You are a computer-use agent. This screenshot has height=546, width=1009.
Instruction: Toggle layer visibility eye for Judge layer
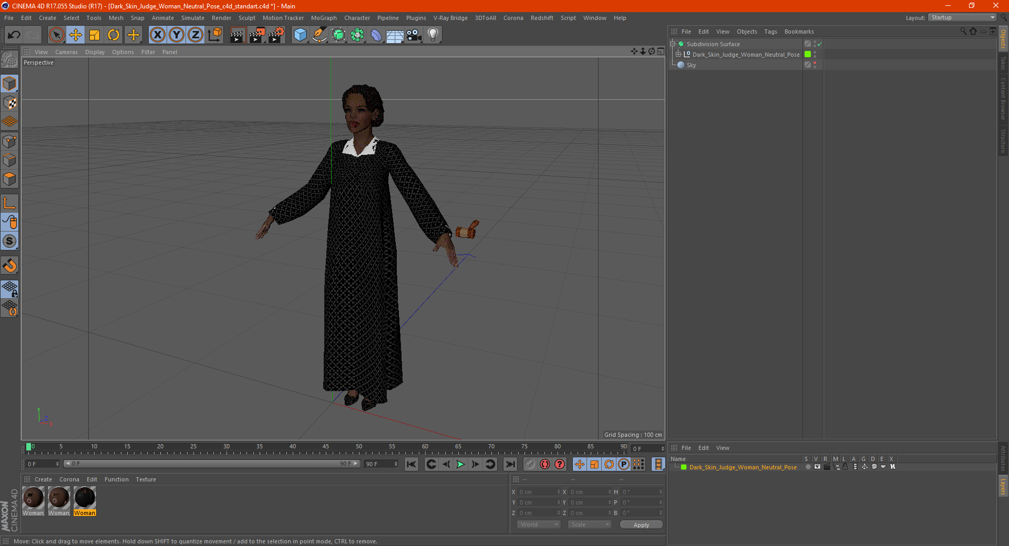coord(817,467)
